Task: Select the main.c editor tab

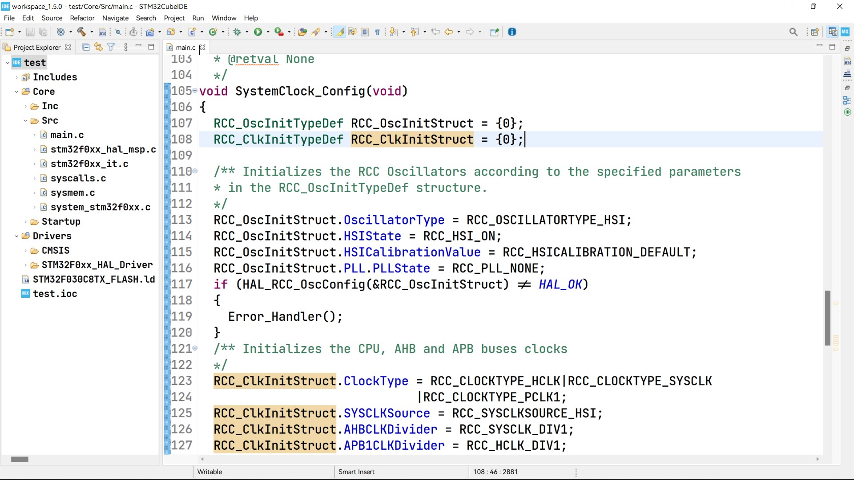Action: point(185,48)
